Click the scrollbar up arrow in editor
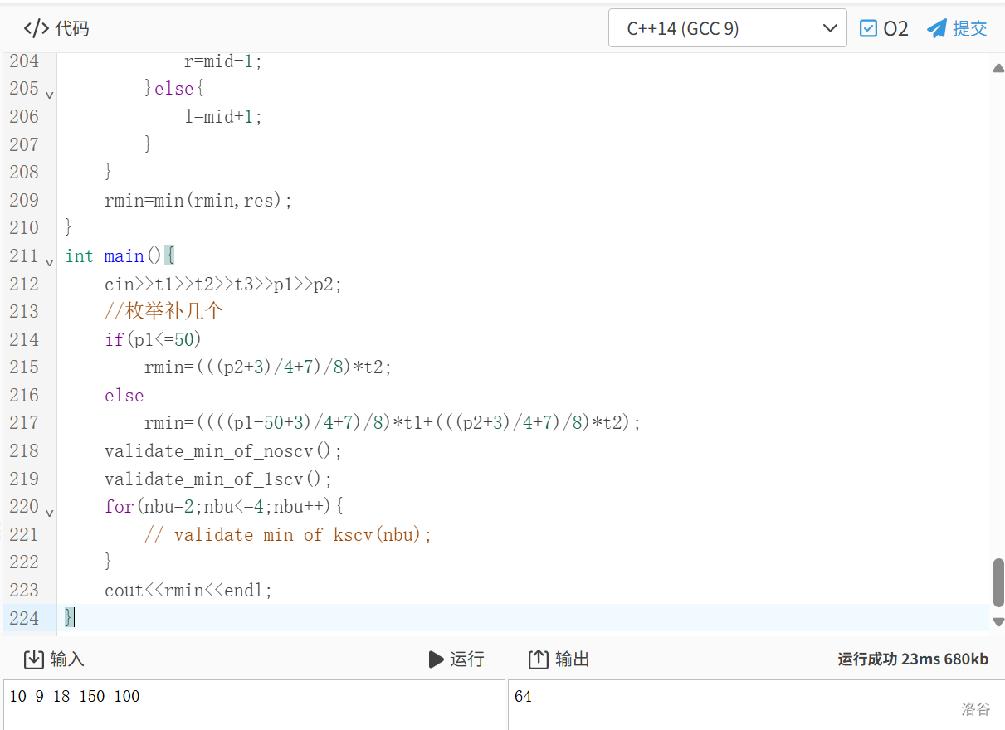1005x730 pixels. (998, 68)
